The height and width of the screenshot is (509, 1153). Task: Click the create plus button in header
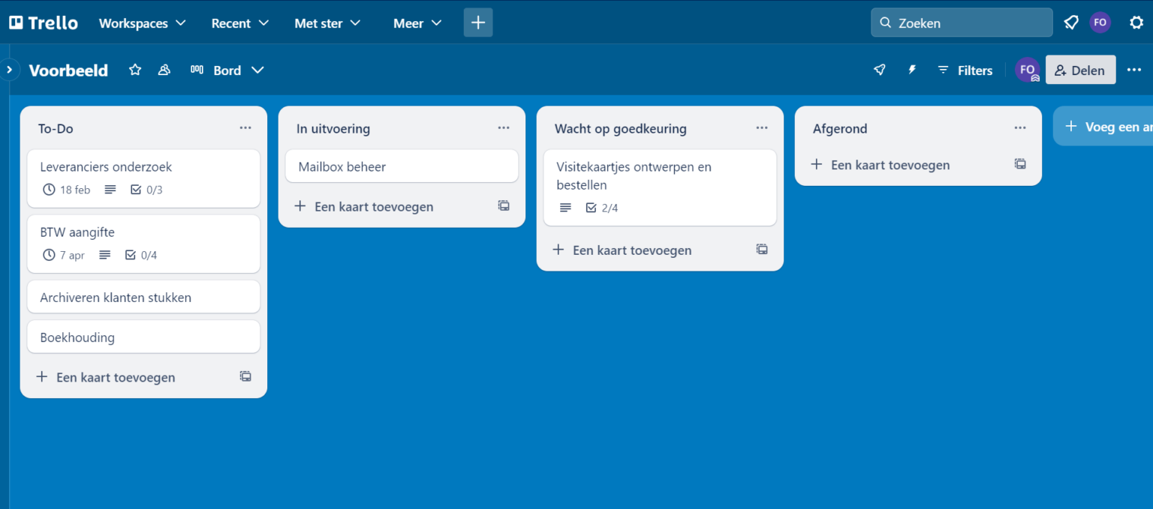(x=478, y=22)
